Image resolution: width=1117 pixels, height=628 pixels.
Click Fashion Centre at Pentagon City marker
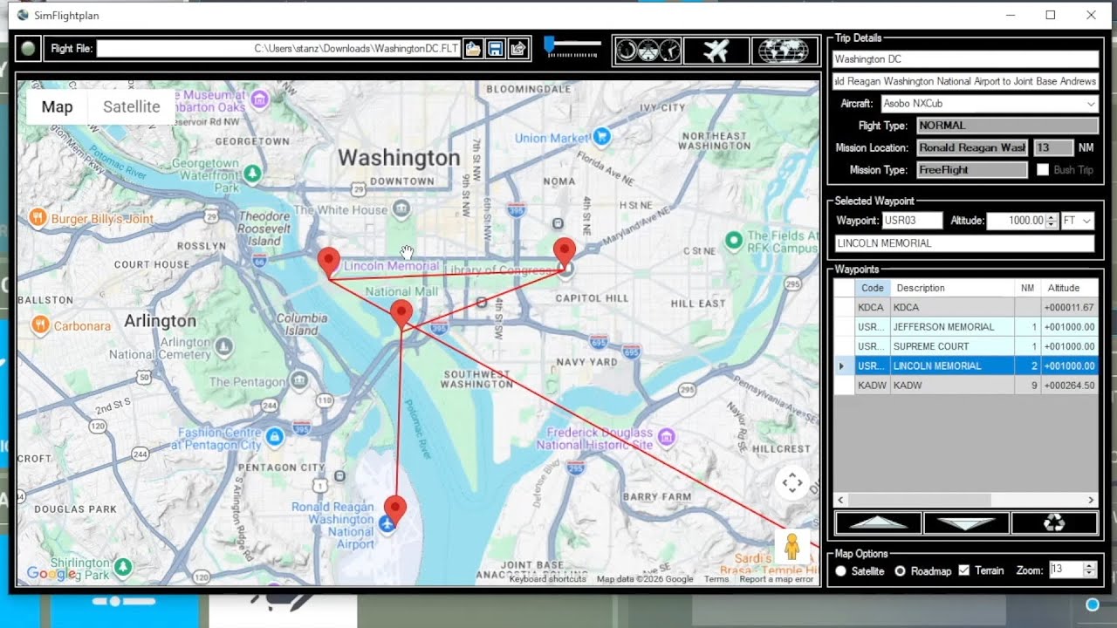tap(274, 436)
